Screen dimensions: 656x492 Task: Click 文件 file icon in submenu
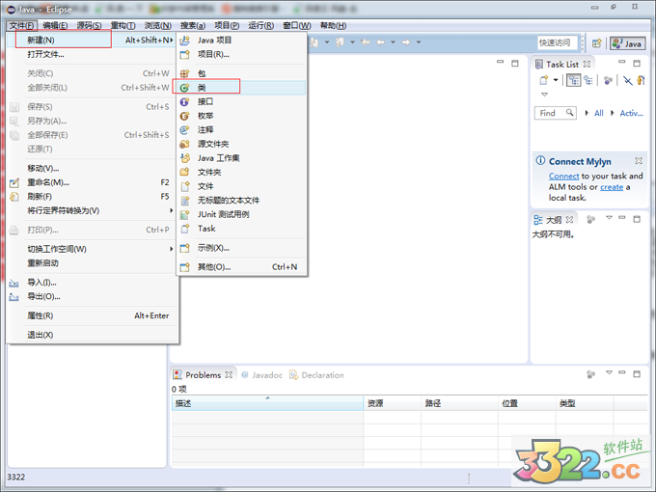(184, 186)
